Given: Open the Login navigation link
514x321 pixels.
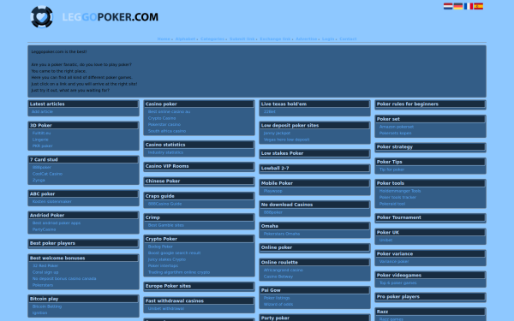Looking at the screenshot, I should click(328, 39).
